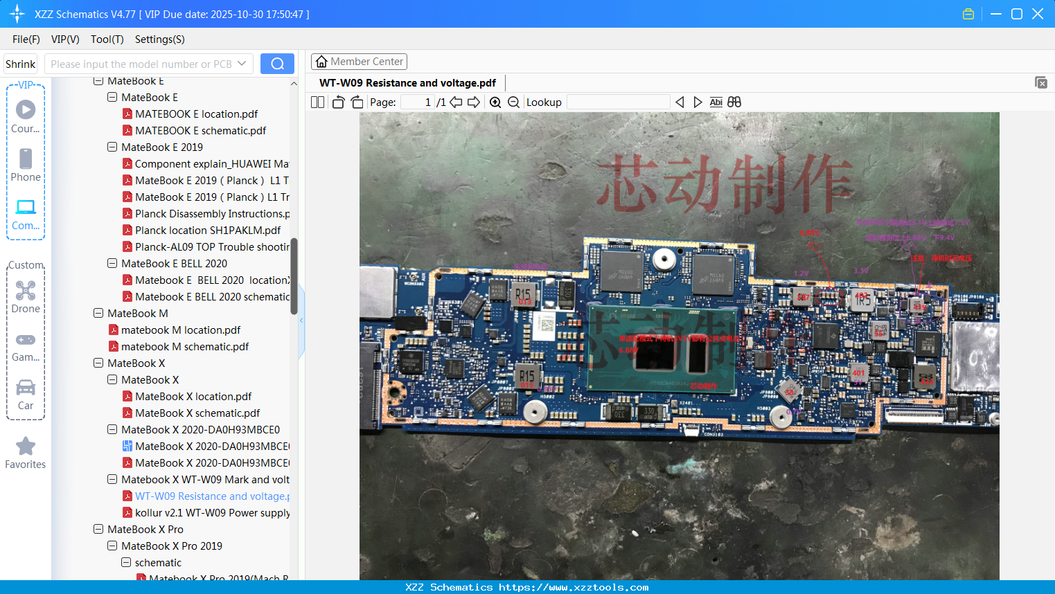1055x594 pixels.
Task: Click the XZZ Schematics logo in title bar
Action: (x=17, y=14)
